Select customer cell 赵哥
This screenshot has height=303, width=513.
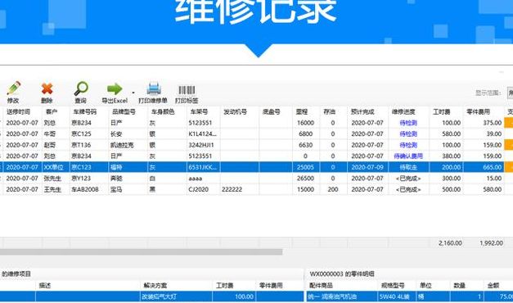[x=50, y=145]
